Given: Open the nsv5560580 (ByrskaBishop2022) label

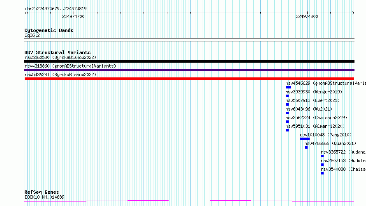Looking at the screenshot, I should (x=60, y=57).
